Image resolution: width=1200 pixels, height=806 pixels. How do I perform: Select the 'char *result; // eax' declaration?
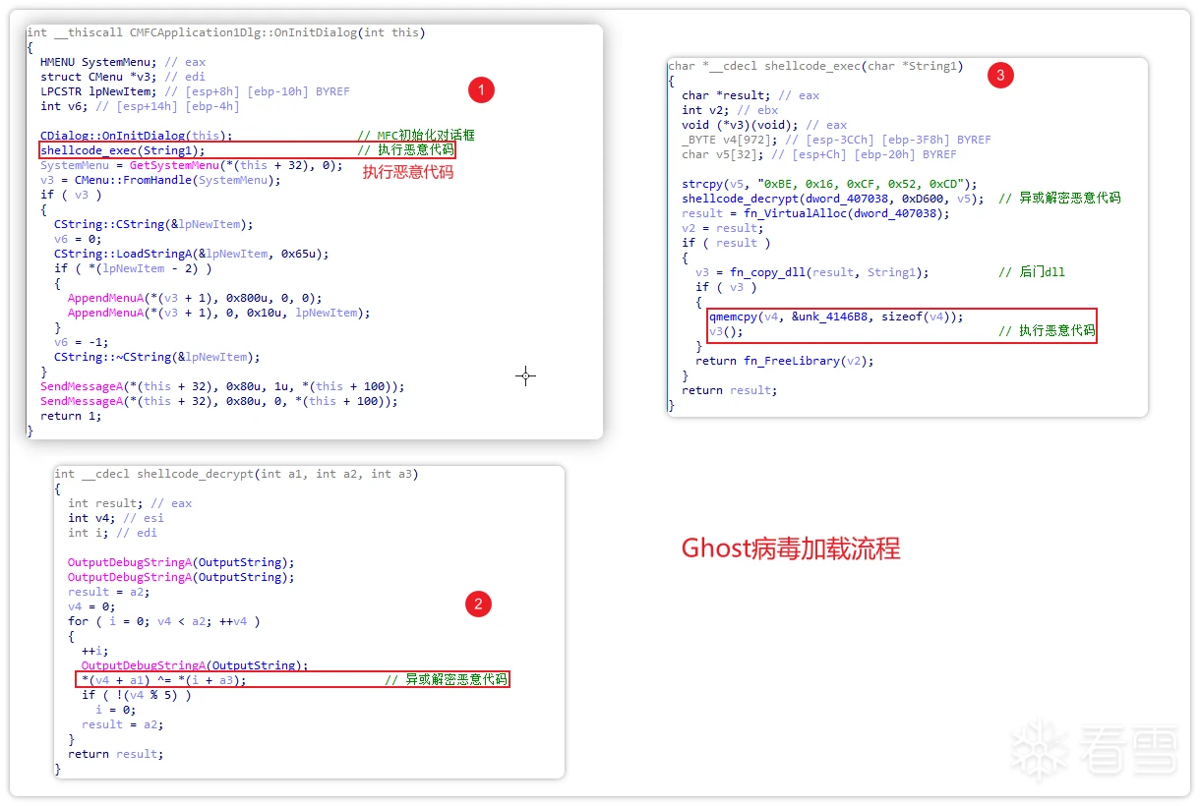coord(750,95)
